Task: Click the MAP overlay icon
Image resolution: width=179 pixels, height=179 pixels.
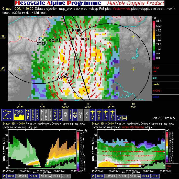Action: pyautogui.click(x=28, y=115)
